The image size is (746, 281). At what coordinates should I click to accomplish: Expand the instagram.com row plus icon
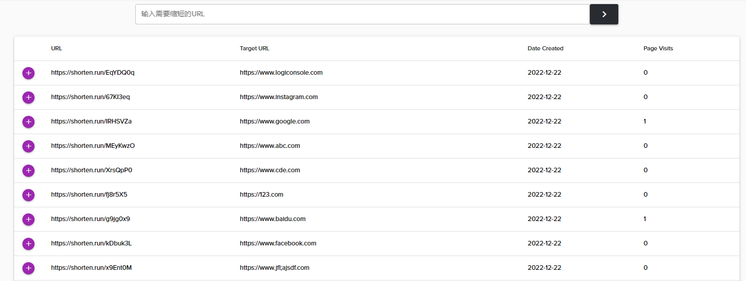(x=28, y=98)
